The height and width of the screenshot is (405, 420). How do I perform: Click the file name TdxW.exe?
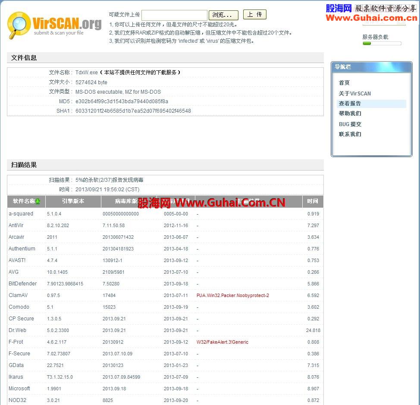pyautogui.click(x=87, y=73)
